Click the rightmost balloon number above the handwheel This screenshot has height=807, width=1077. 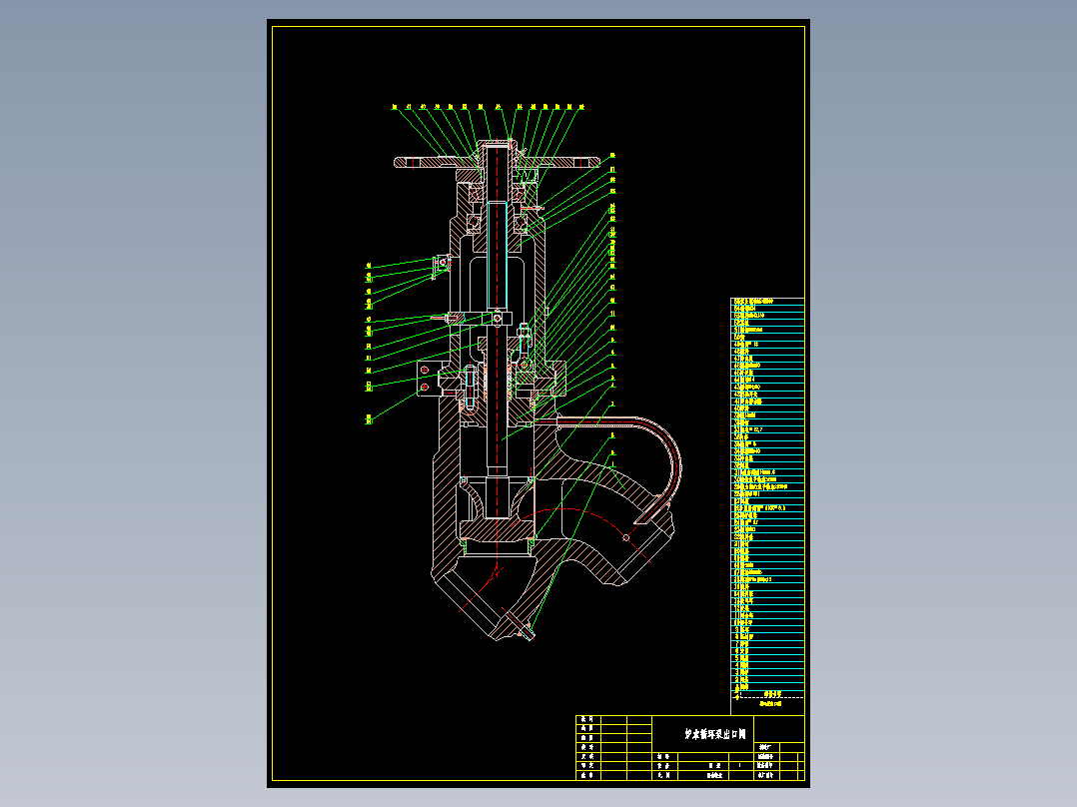[x=581, y=107]
